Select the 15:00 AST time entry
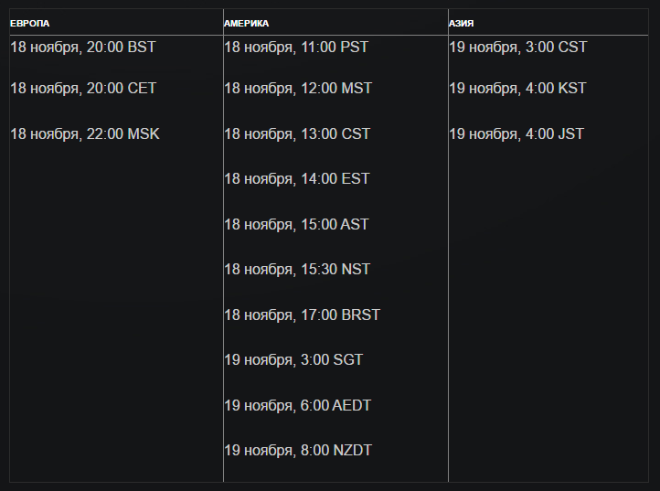Image resolution: width=660 pixels, height=491 pixels. (x=296, y=225)
